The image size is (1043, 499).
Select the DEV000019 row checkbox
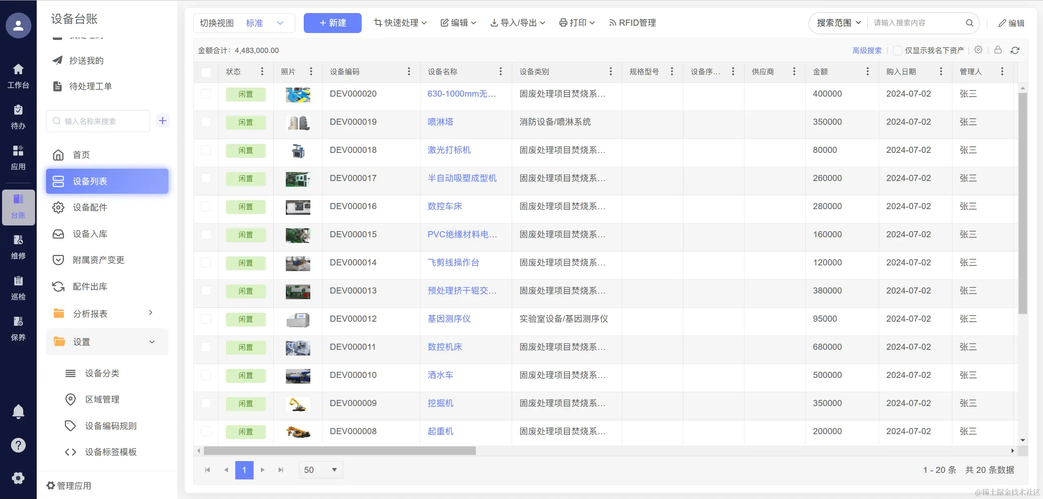(206, 122)
